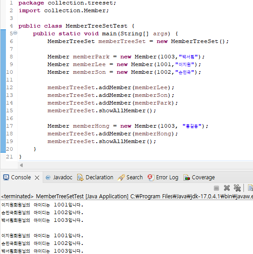The height and width of the screenshot is (254, 253).
Task: Click last console output line 박서훤 1003
Action: pyautogui.click(x=42, y=251)
